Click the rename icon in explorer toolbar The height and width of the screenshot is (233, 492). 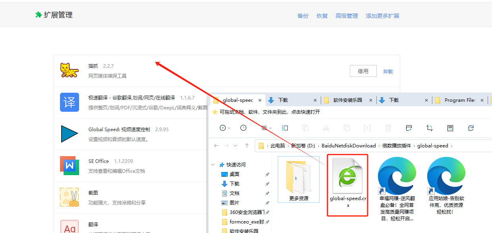(367, 128)
